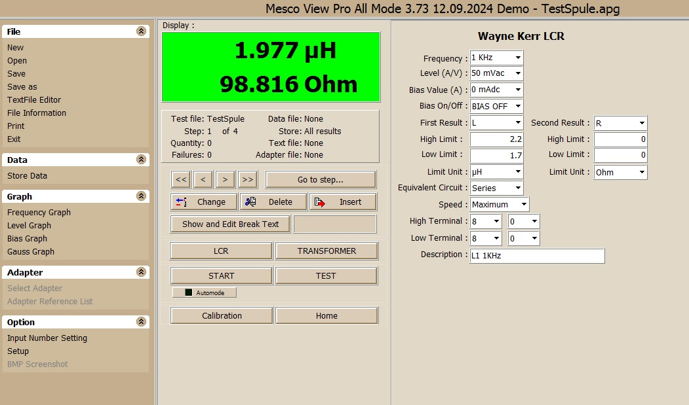
Task: Collapse the File panel section
Action: point(141,31)
